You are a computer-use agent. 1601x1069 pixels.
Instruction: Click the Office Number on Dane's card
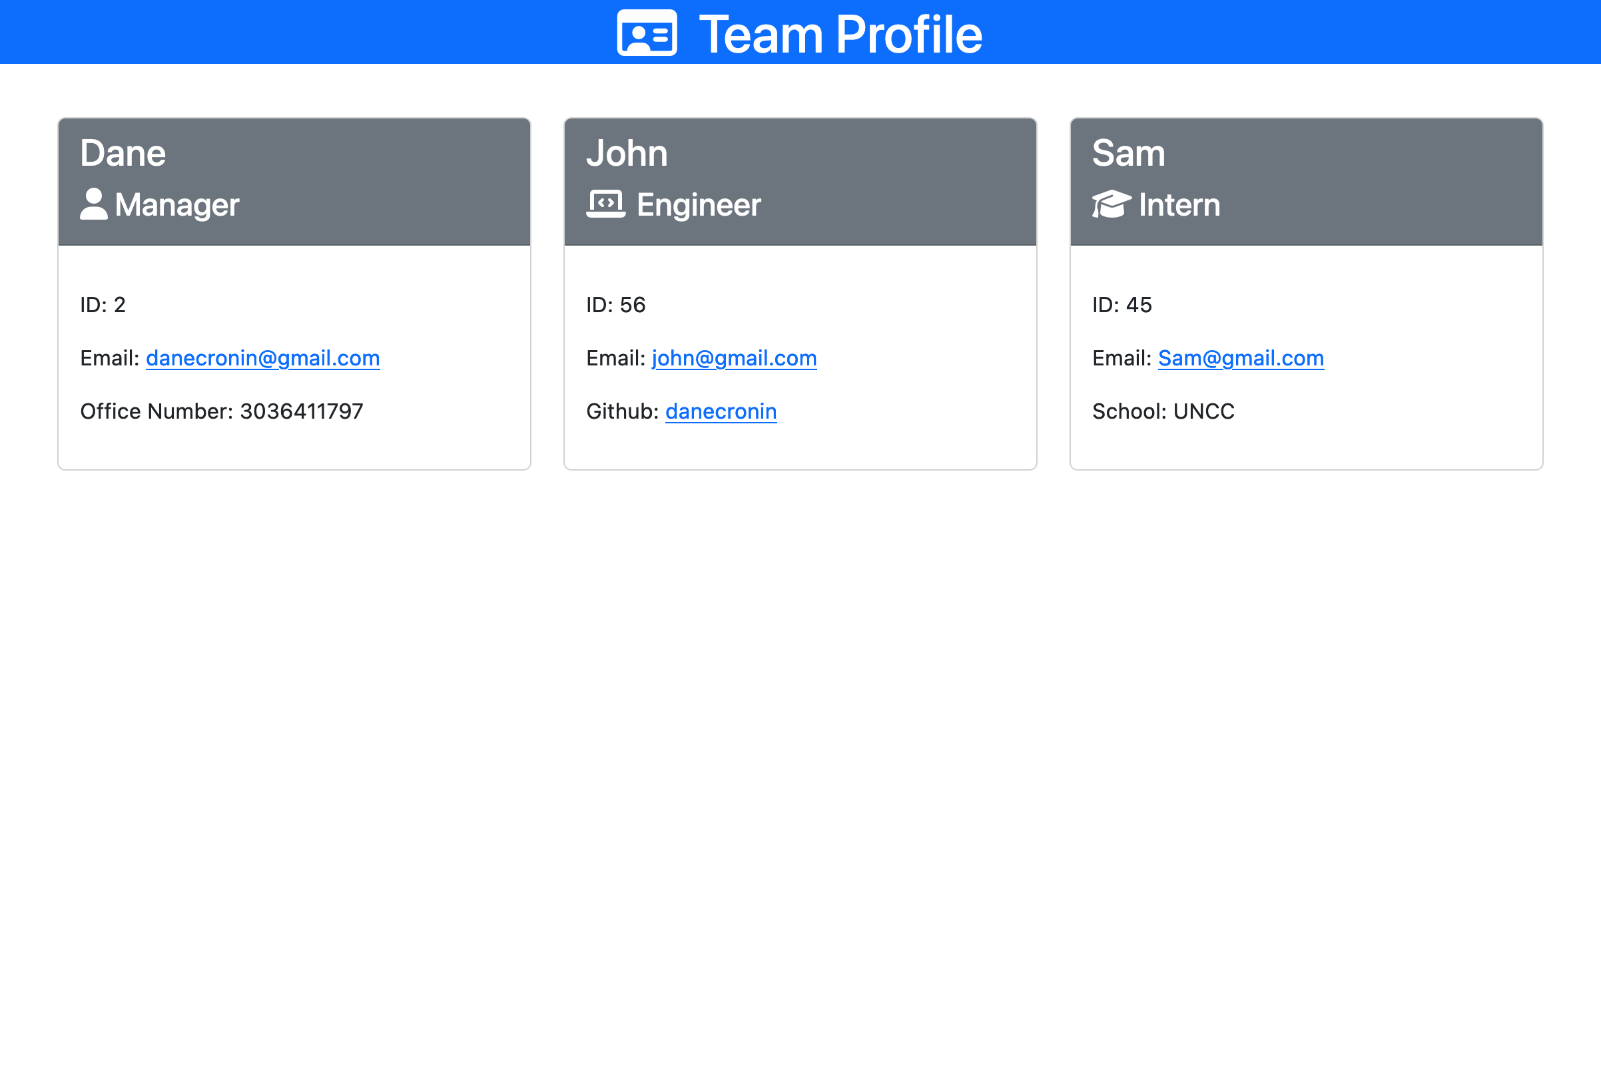point(221,411)
